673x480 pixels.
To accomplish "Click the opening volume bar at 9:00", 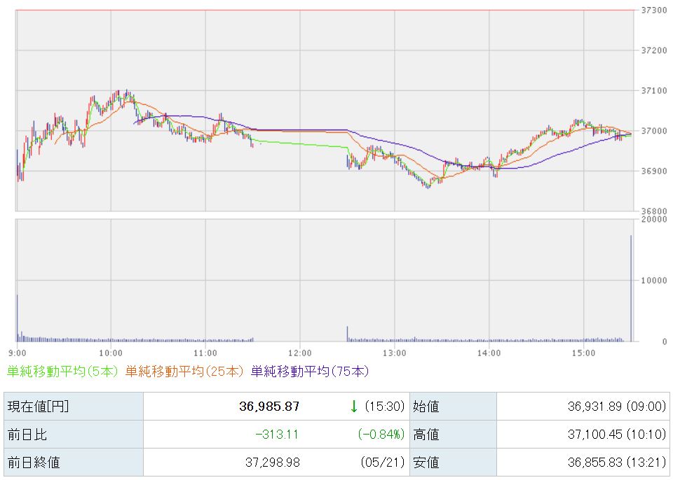I will click(x=17, y=318).
